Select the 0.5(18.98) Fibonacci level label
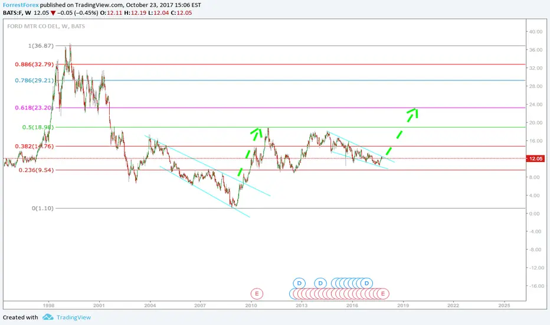Image resolution: width=550 pixels, height=325 pixels. pyautogui.click(x=38, y=127)
